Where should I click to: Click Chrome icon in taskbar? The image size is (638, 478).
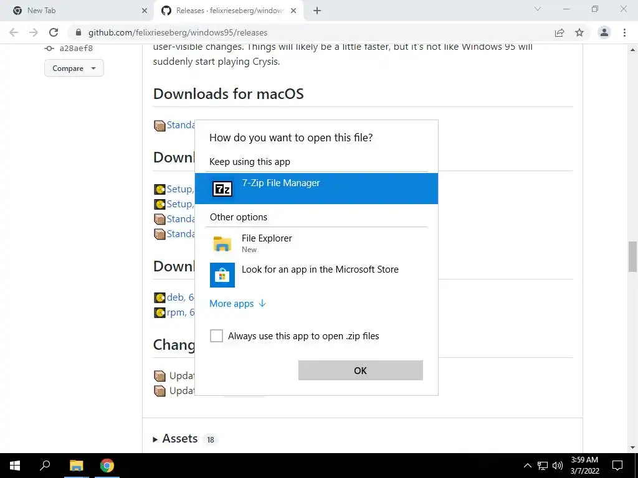pyautogui.click(x=107, y=466)
